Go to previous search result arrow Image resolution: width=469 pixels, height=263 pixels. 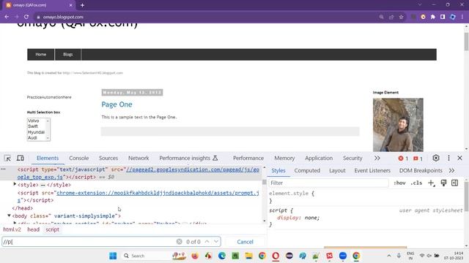[x=207, y=242]
